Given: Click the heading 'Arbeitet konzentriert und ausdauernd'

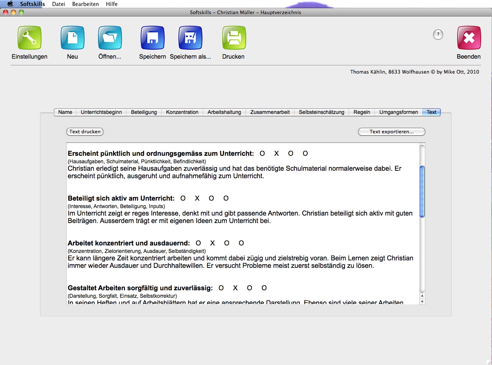Looking at the screenshot, I should tap(129, 243).
